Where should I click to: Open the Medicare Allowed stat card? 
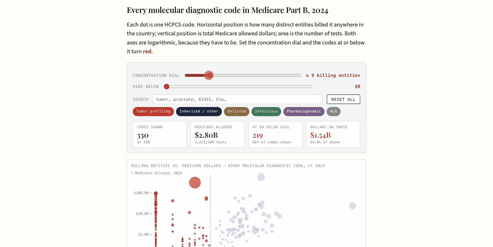coord(217,135)
